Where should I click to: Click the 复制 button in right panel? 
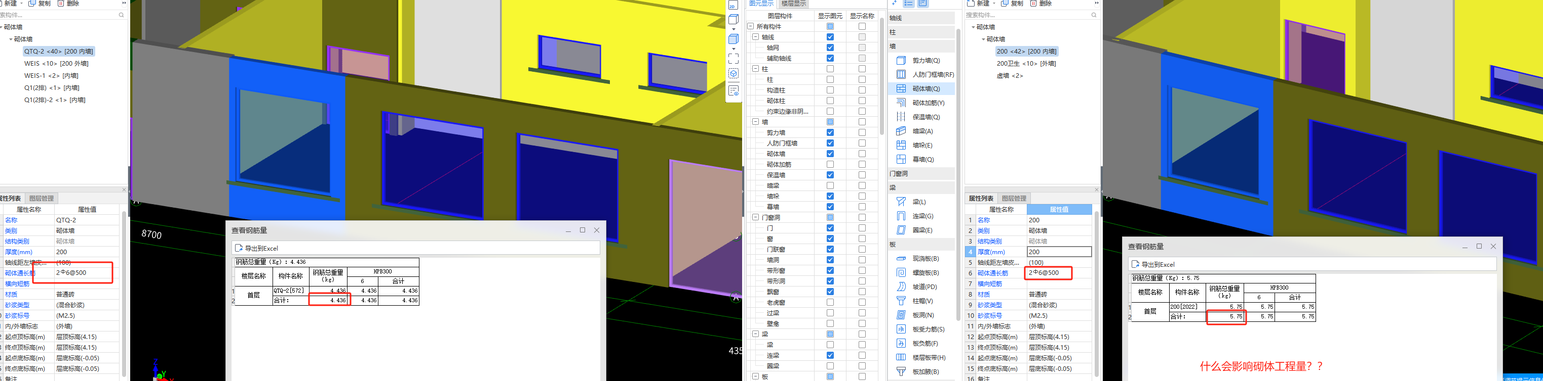click(x=1012, y=4)
